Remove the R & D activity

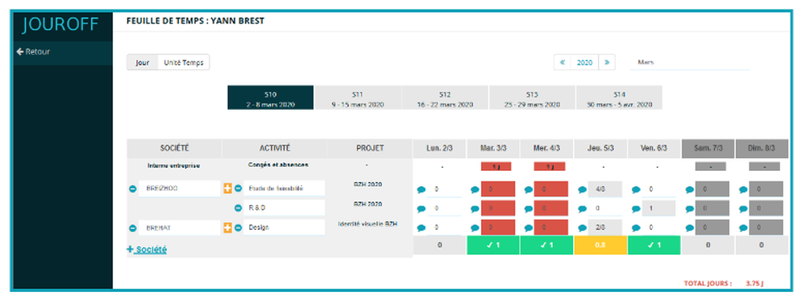[238, 208]
